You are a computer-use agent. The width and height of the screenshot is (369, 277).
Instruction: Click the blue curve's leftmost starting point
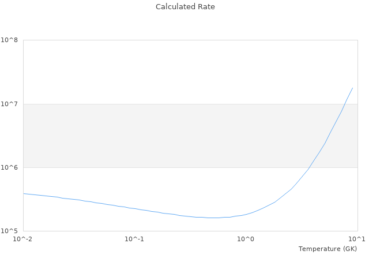pyautogui.click(x=24, y=193)
